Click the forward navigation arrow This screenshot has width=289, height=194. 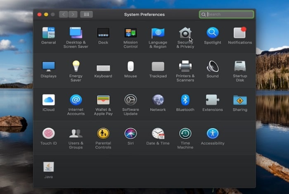click(73, 14)
